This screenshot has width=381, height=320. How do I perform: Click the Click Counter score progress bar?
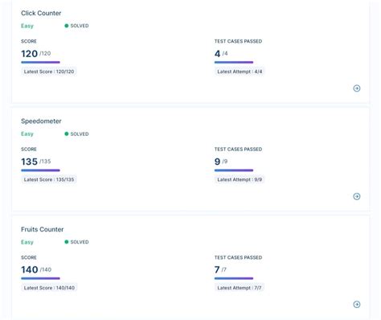[x=40, y=62]
